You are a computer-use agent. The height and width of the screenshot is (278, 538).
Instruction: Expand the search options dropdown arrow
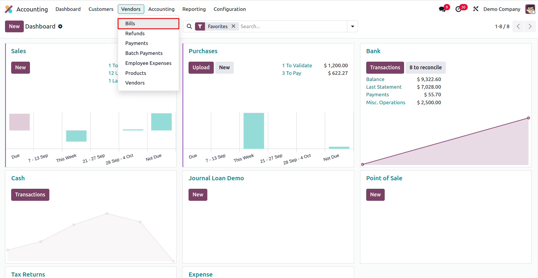352,26
